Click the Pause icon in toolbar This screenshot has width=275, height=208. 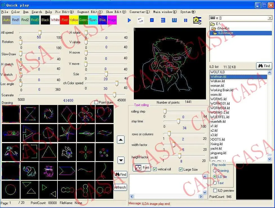tap(186, 20)
